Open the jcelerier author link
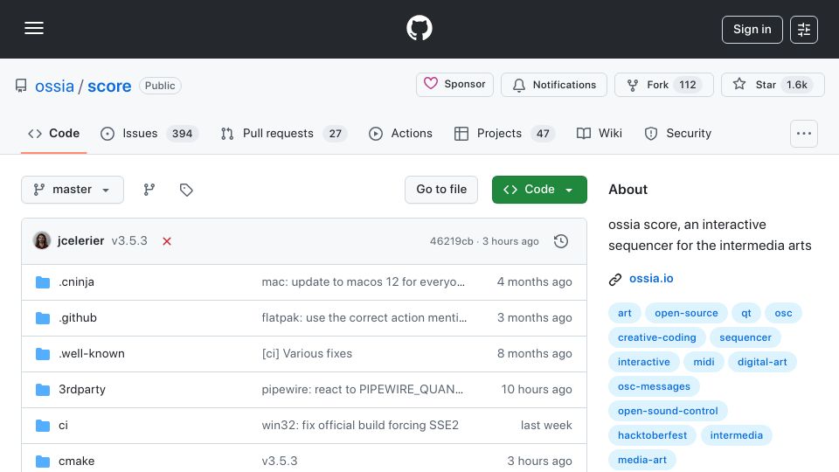This screenshot has width=839, height=472. (80, 241)
